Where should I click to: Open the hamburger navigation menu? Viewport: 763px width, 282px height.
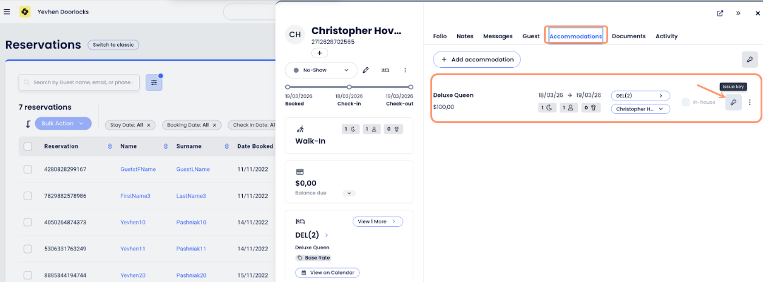[x=7, y=12]
